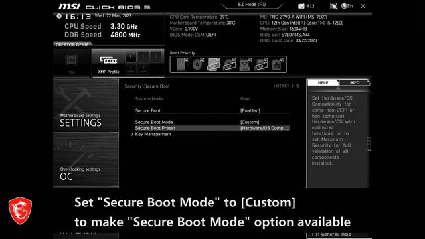The image size is (425, 239).
Task: Click the F12 screenshot camera icon
Action: click(x=301, y=6)
